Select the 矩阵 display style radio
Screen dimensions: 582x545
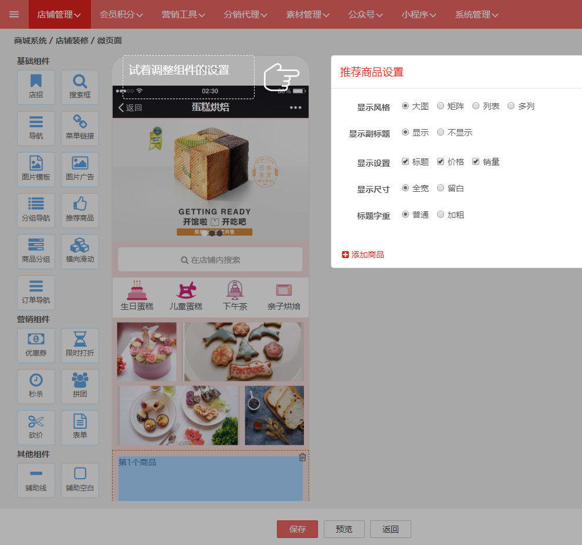(441, 106)
